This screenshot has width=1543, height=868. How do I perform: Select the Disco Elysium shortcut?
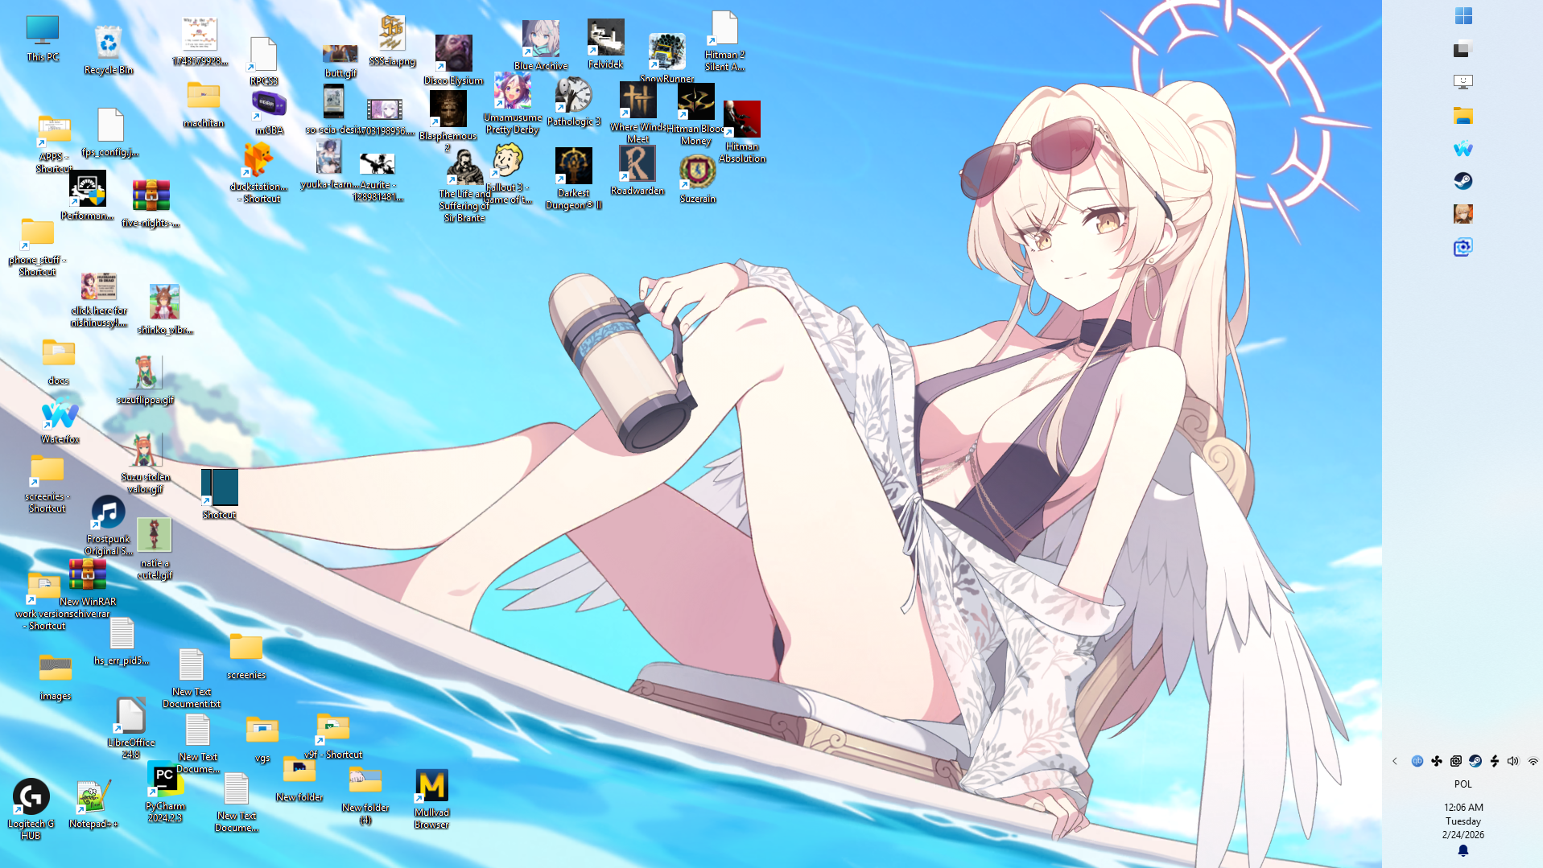pos(453,60)
